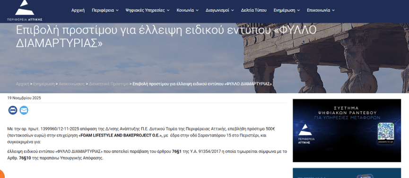
Task: Open the Κοινωνία menu
Action: click(x=185, y=10)
